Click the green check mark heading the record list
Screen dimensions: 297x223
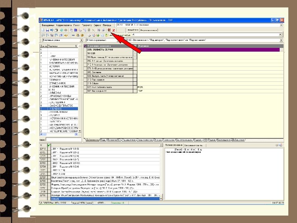coord(49,145)
